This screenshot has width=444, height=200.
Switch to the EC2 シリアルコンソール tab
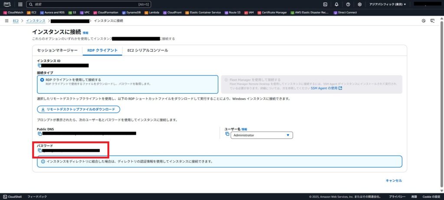147,51
